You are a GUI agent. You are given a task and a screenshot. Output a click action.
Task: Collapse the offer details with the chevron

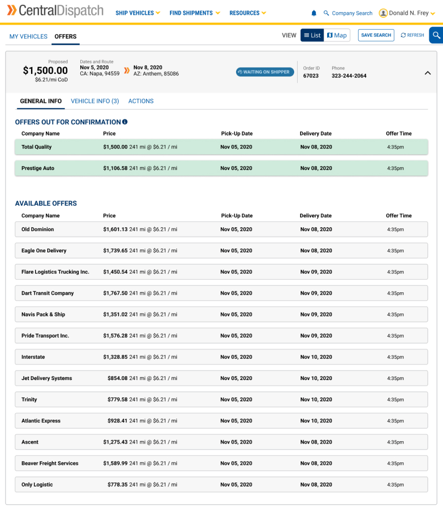tap(427, 73)
